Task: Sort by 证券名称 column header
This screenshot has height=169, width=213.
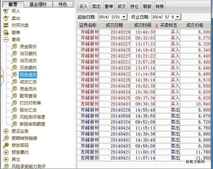Action: click(x=88, y=26)
